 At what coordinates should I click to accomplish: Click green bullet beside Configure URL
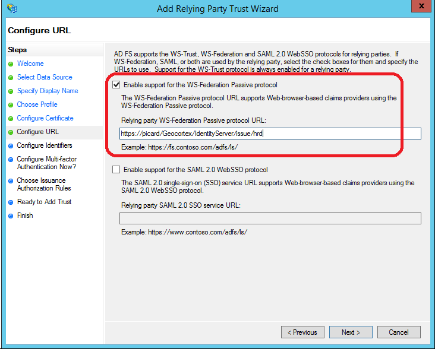pyautogui.click(x=11, y=132)
